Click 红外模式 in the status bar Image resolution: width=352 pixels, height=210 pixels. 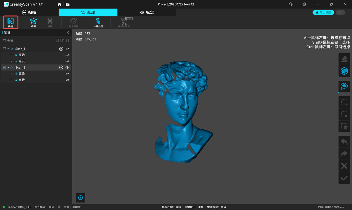pyautogui.click(x=40, y=207)
